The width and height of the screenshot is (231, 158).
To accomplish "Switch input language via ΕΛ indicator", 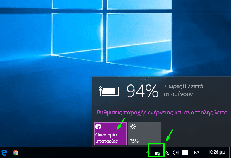I will pyautogui.click(x=197, y=153).
